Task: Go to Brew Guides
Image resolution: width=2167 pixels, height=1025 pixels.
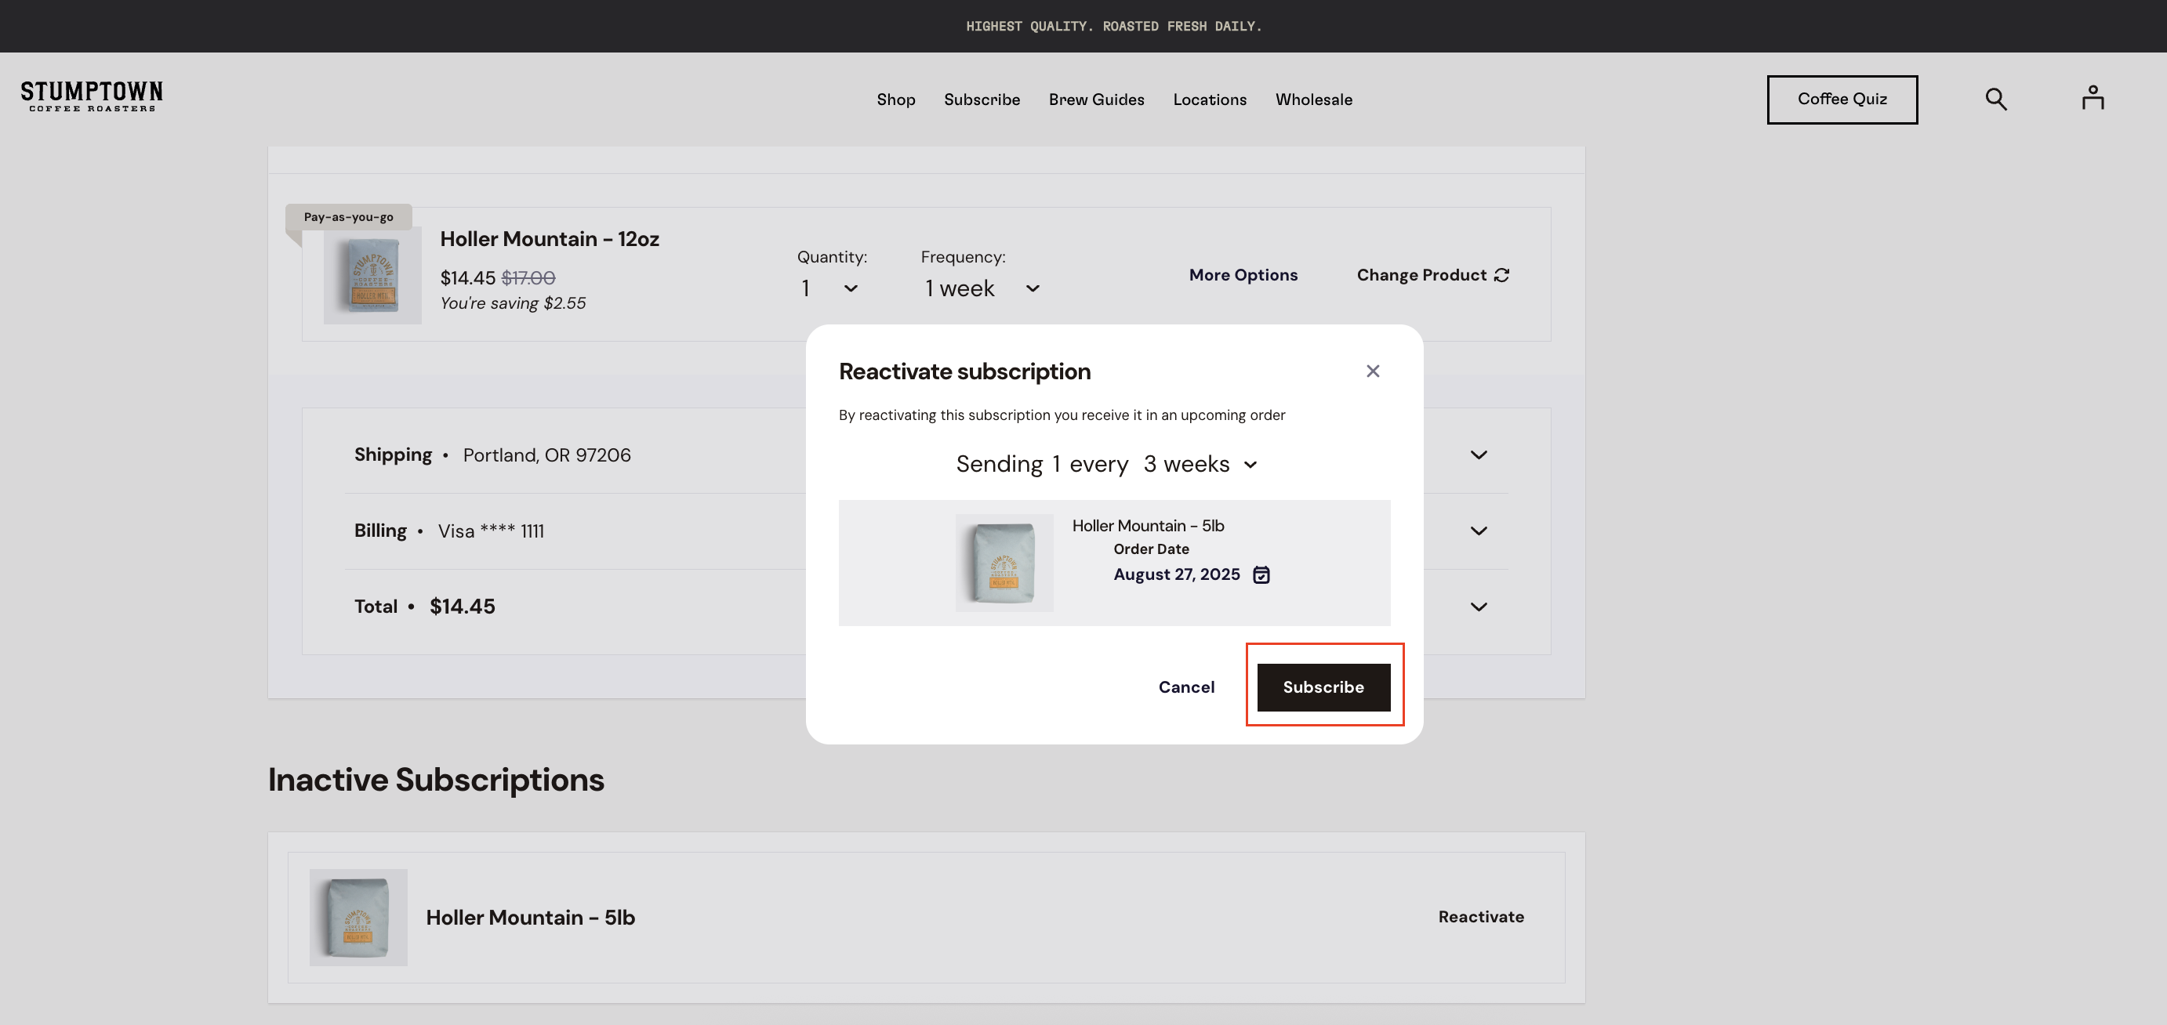Action: coord(1096,100)
